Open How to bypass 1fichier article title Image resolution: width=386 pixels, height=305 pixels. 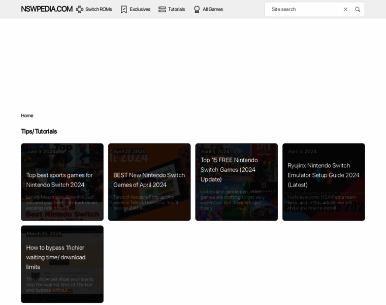tap(56, 257)
